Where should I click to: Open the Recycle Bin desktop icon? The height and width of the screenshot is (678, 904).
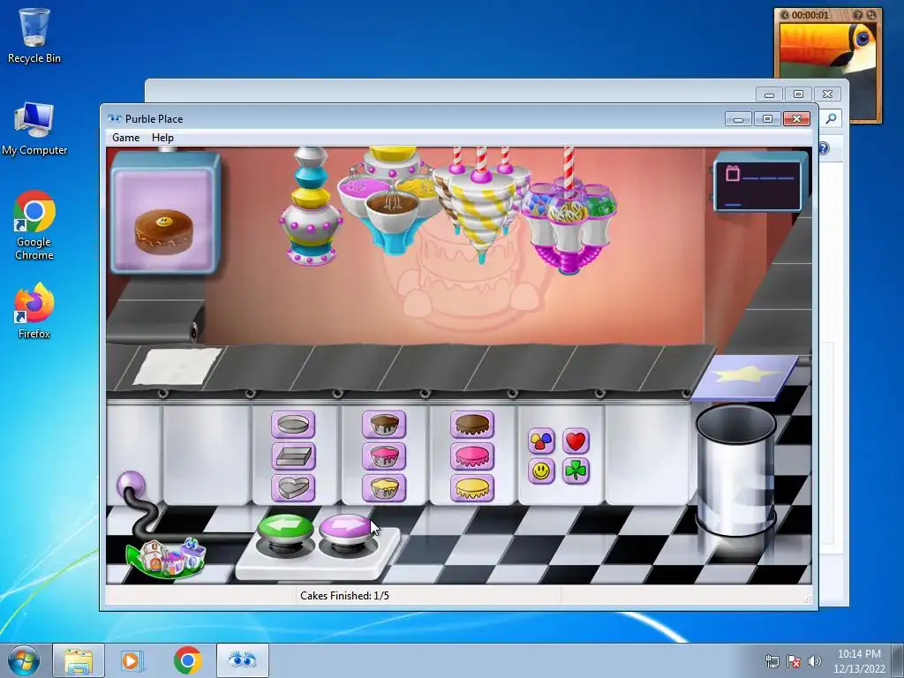[x=34, y=35]
